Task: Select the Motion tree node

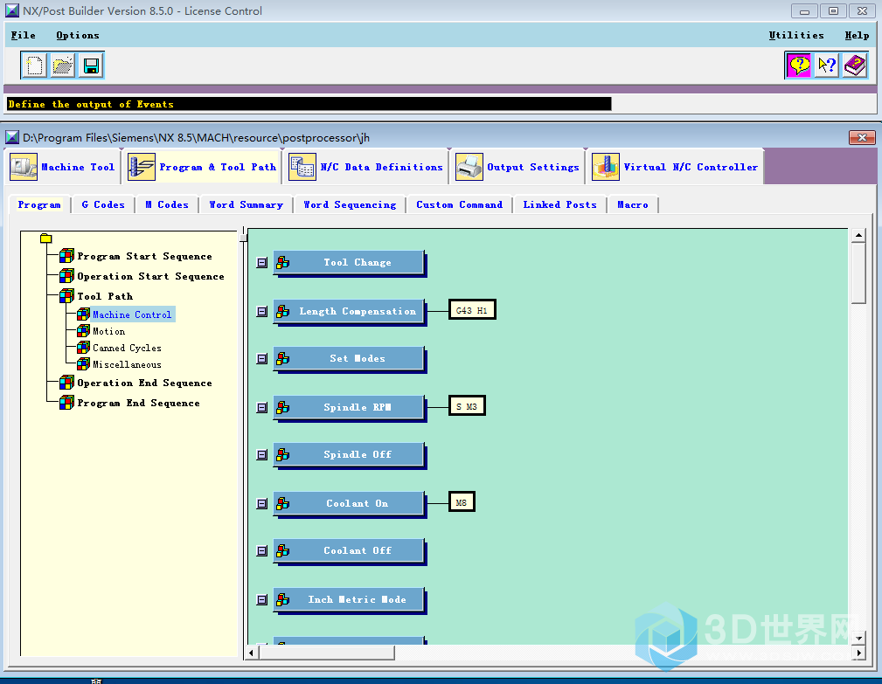Action: pyautogui.click(x=108, y=332)
